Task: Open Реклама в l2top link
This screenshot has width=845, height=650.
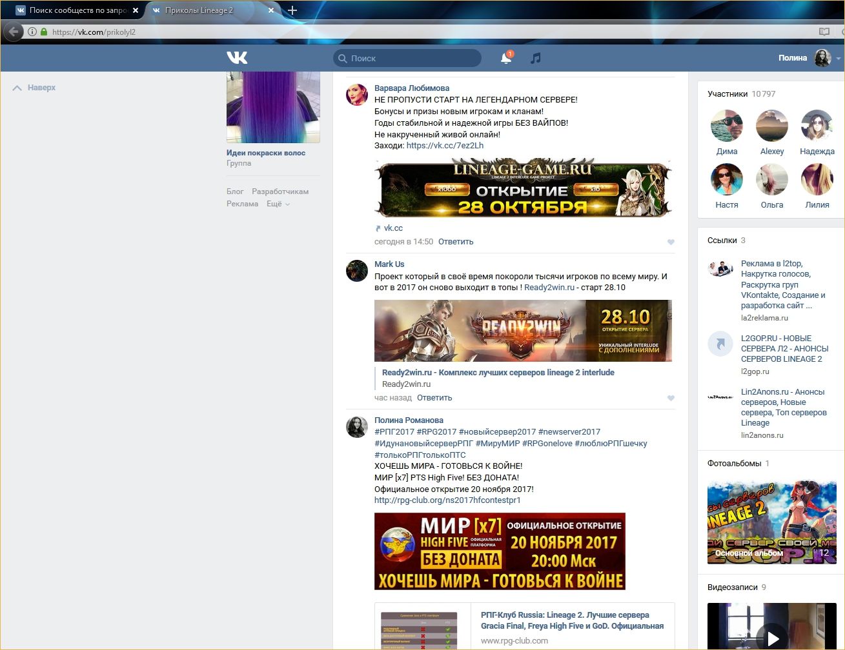Action: click(783, 284)
